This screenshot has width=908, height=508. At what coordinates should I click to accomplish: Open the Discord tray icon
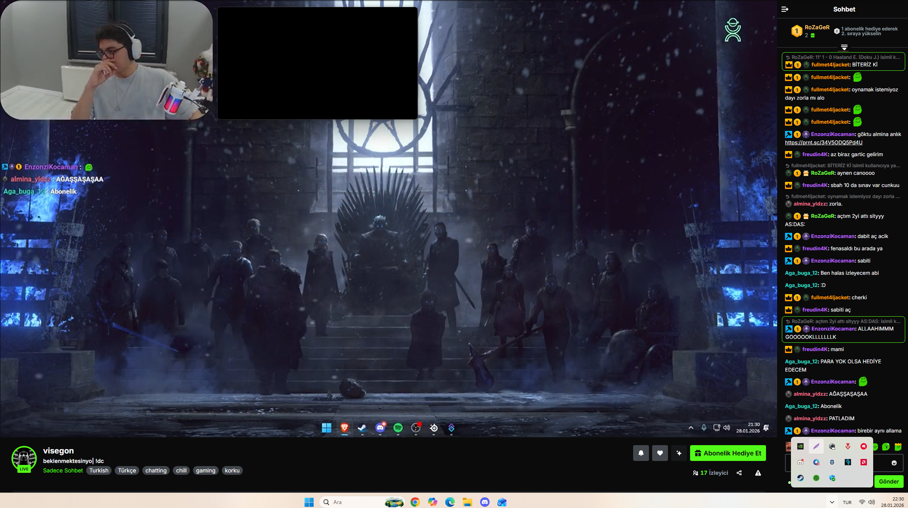click(800, 462)
